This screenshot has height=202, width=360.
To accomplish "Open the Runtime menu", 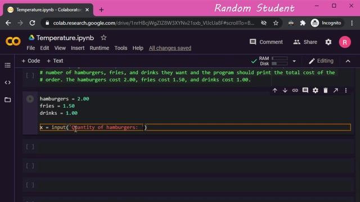I will click(100, 48).
